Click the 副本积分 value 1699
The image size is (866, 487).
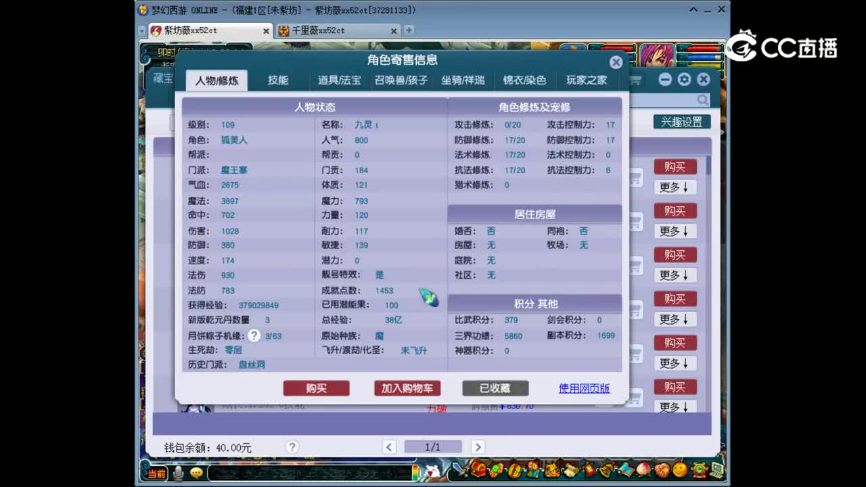click(x=606, y=335)
